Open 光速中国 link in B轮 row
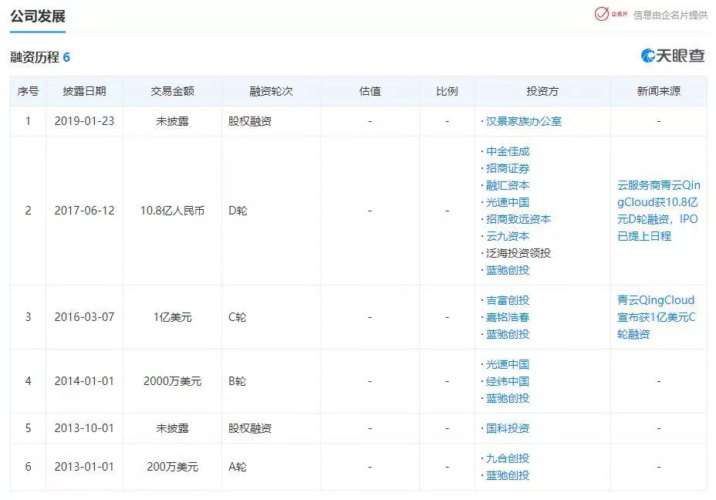Viewport: 716px width, 500px height. point(508,364)
